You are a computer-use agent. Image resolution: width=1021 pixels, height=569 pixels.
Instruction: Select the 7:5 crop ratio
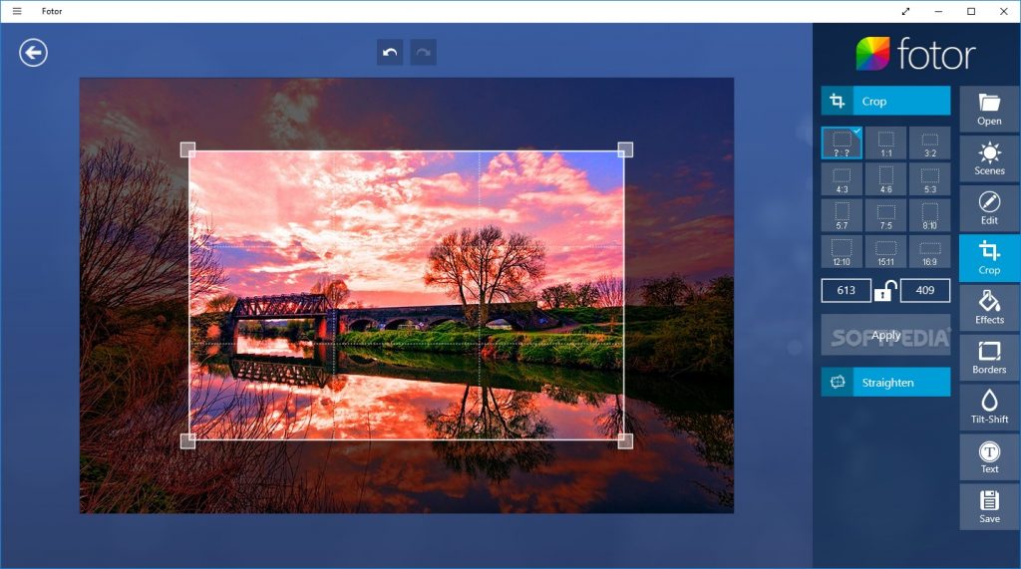click(x=885, y=215)
